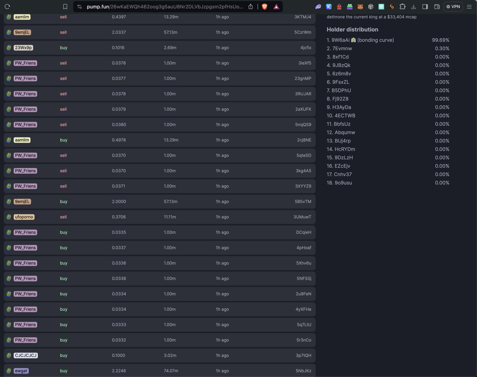Viewport: 477px width, 377px height.
Task: Click holder address 9o9usu
Action: click(x=343, y=183)
